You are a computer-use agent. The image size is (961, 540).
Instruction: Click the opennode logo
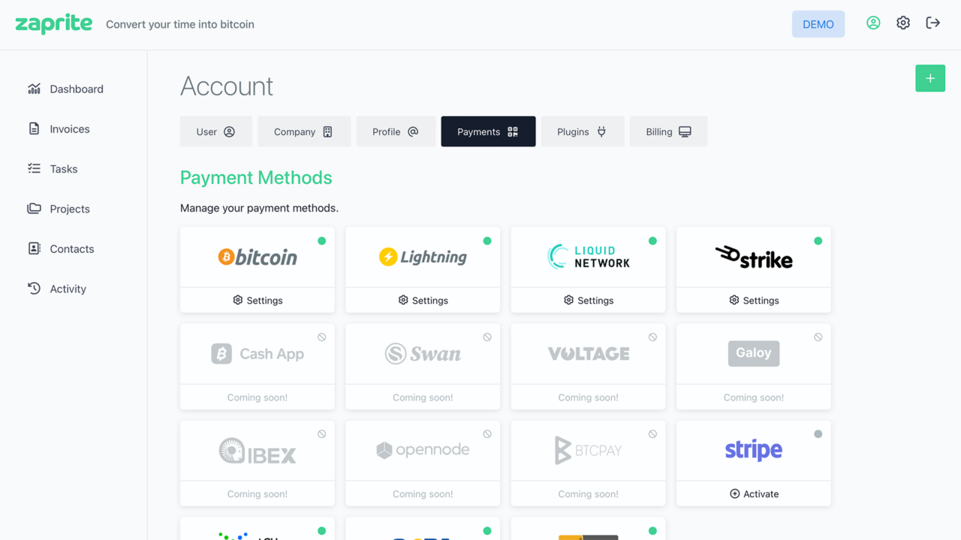tap(423, 450)
